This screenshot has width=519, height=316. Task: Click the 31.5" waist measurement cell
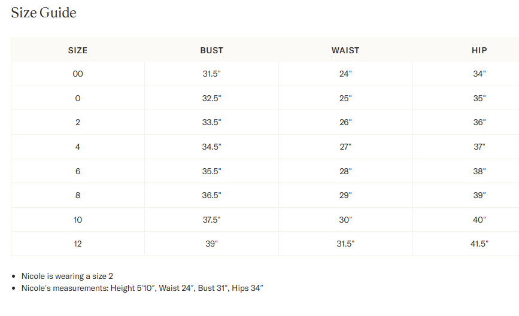coord(345,244)
